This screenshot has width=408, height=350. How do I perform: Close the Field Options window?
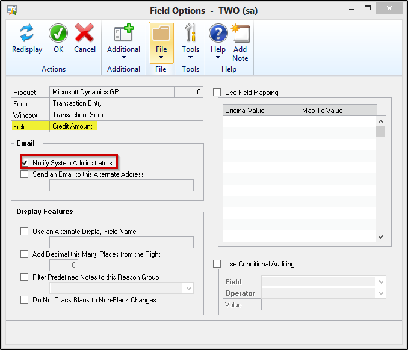[389, 8]
